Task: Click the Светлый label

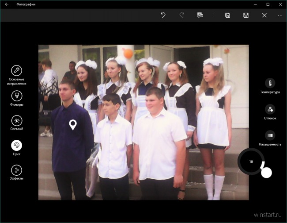Action: coord(17,129)
